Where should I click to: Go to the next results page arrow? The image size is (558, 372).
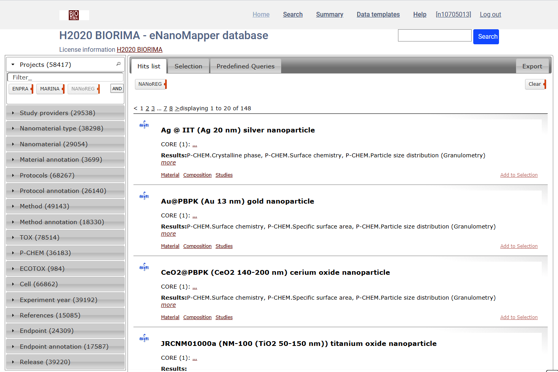(177, 108)
